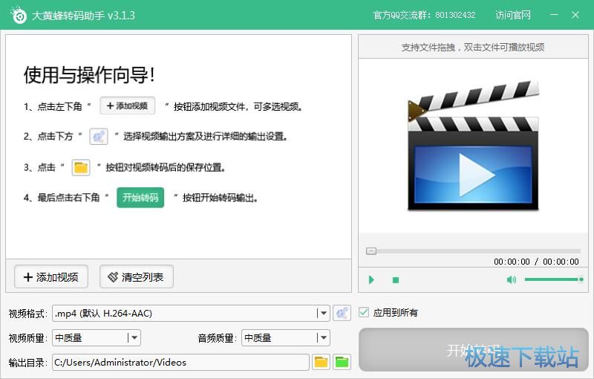Expand the 视频格式 dropdown

click(322, 313)
